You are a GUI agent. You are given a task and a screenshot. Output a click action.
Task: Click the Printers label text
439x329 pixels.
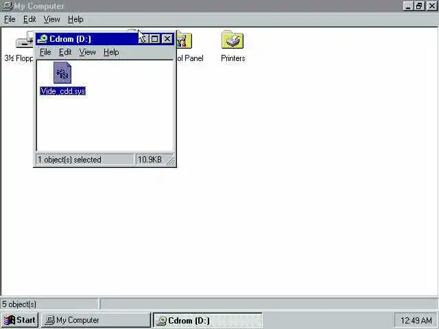point(233,58)
